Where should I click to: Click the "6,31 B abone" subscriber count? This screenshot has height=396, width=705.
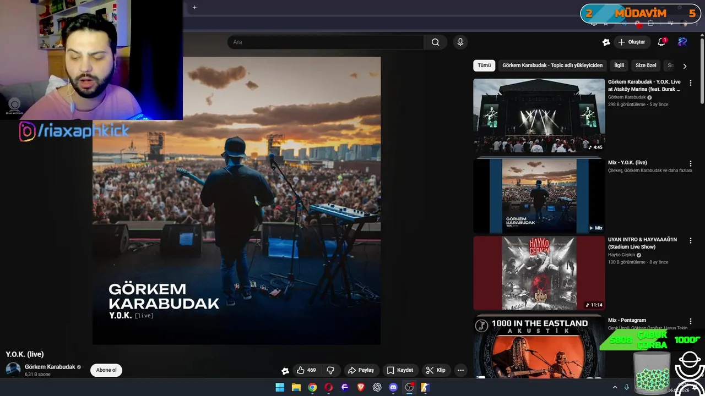click(37, 375)
